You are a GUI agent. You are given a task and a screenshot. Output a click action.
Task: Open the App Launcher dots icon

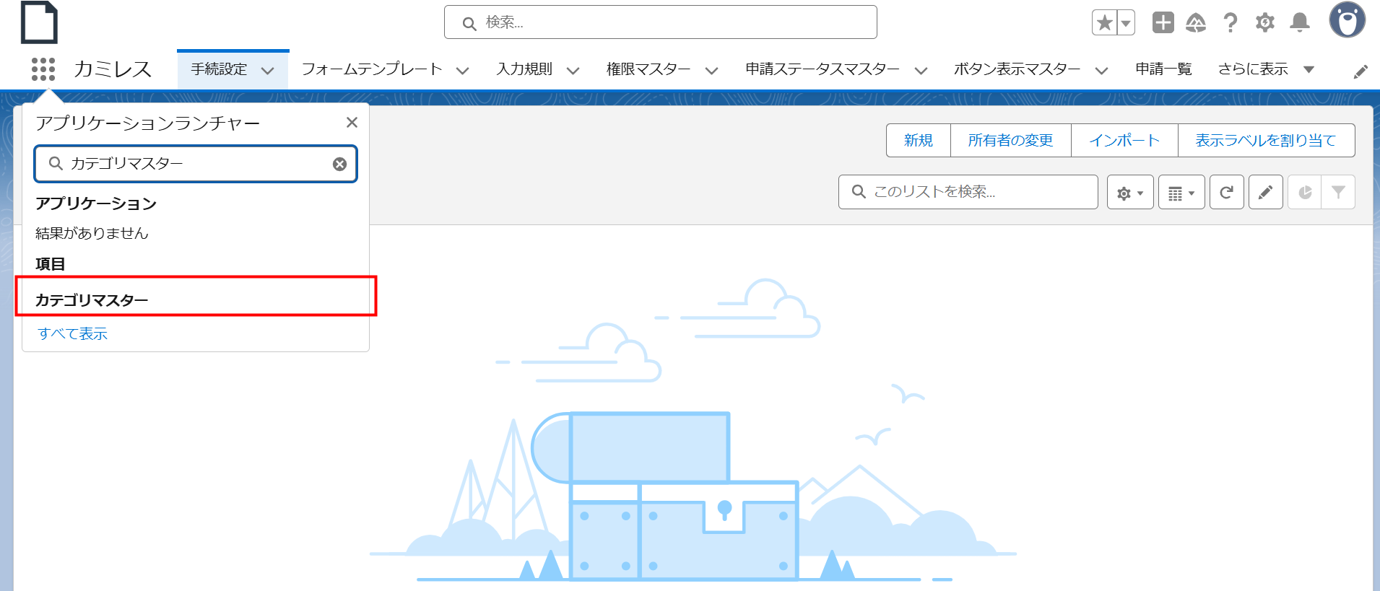click(x=43, y=69)
